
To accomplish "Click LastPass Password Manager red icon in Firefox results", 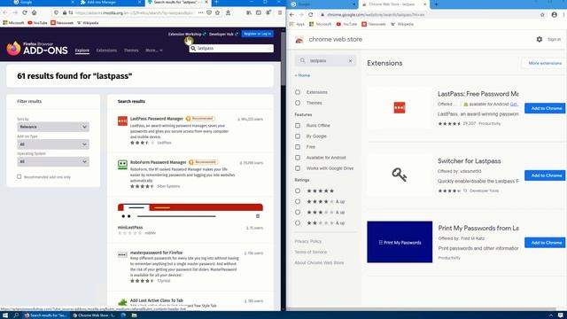I will pyautogui.click(x=122, y=121).
